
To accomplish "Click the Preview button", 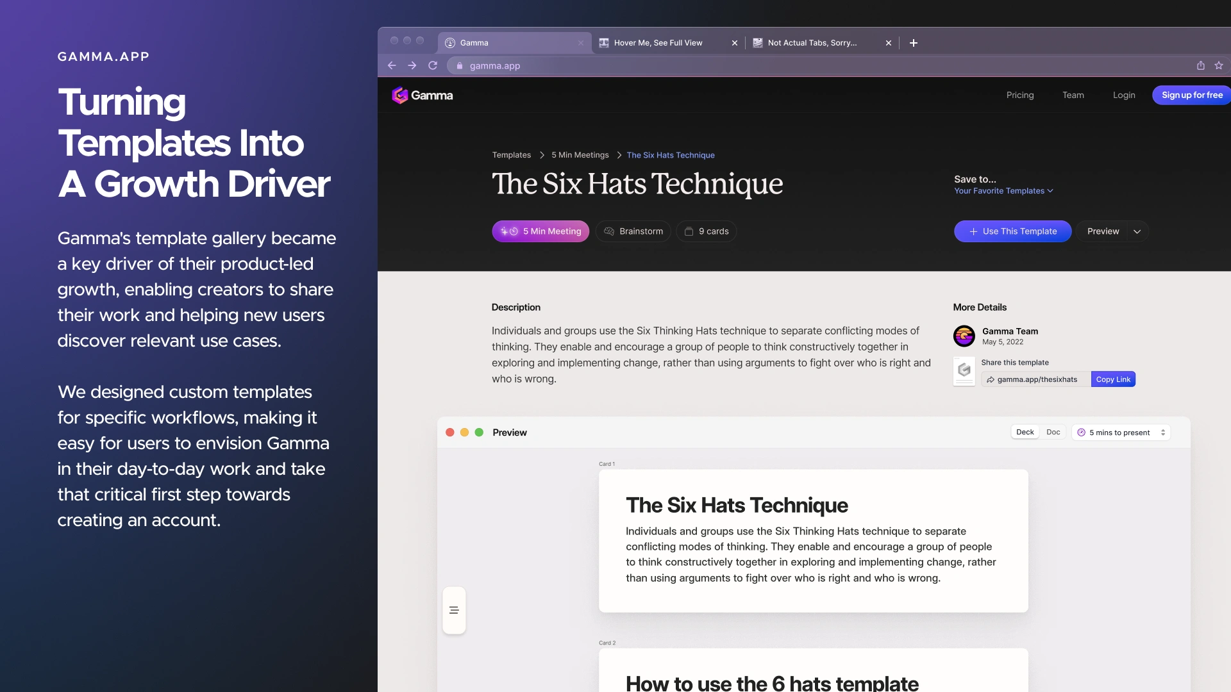I will (1103, 231).
